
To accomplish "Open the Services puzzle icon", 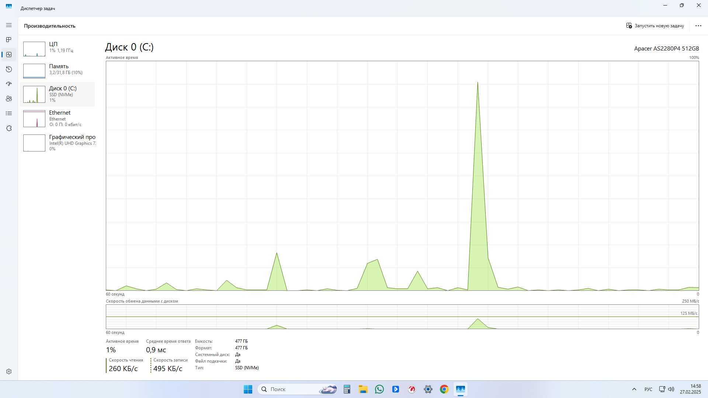I will (x=9, y=128).
